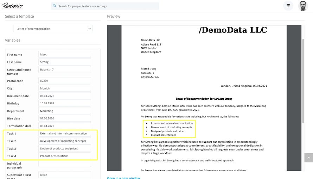Select the Postal code field
Viewport: 313px width, 179px height.
[x=64, y=81]
